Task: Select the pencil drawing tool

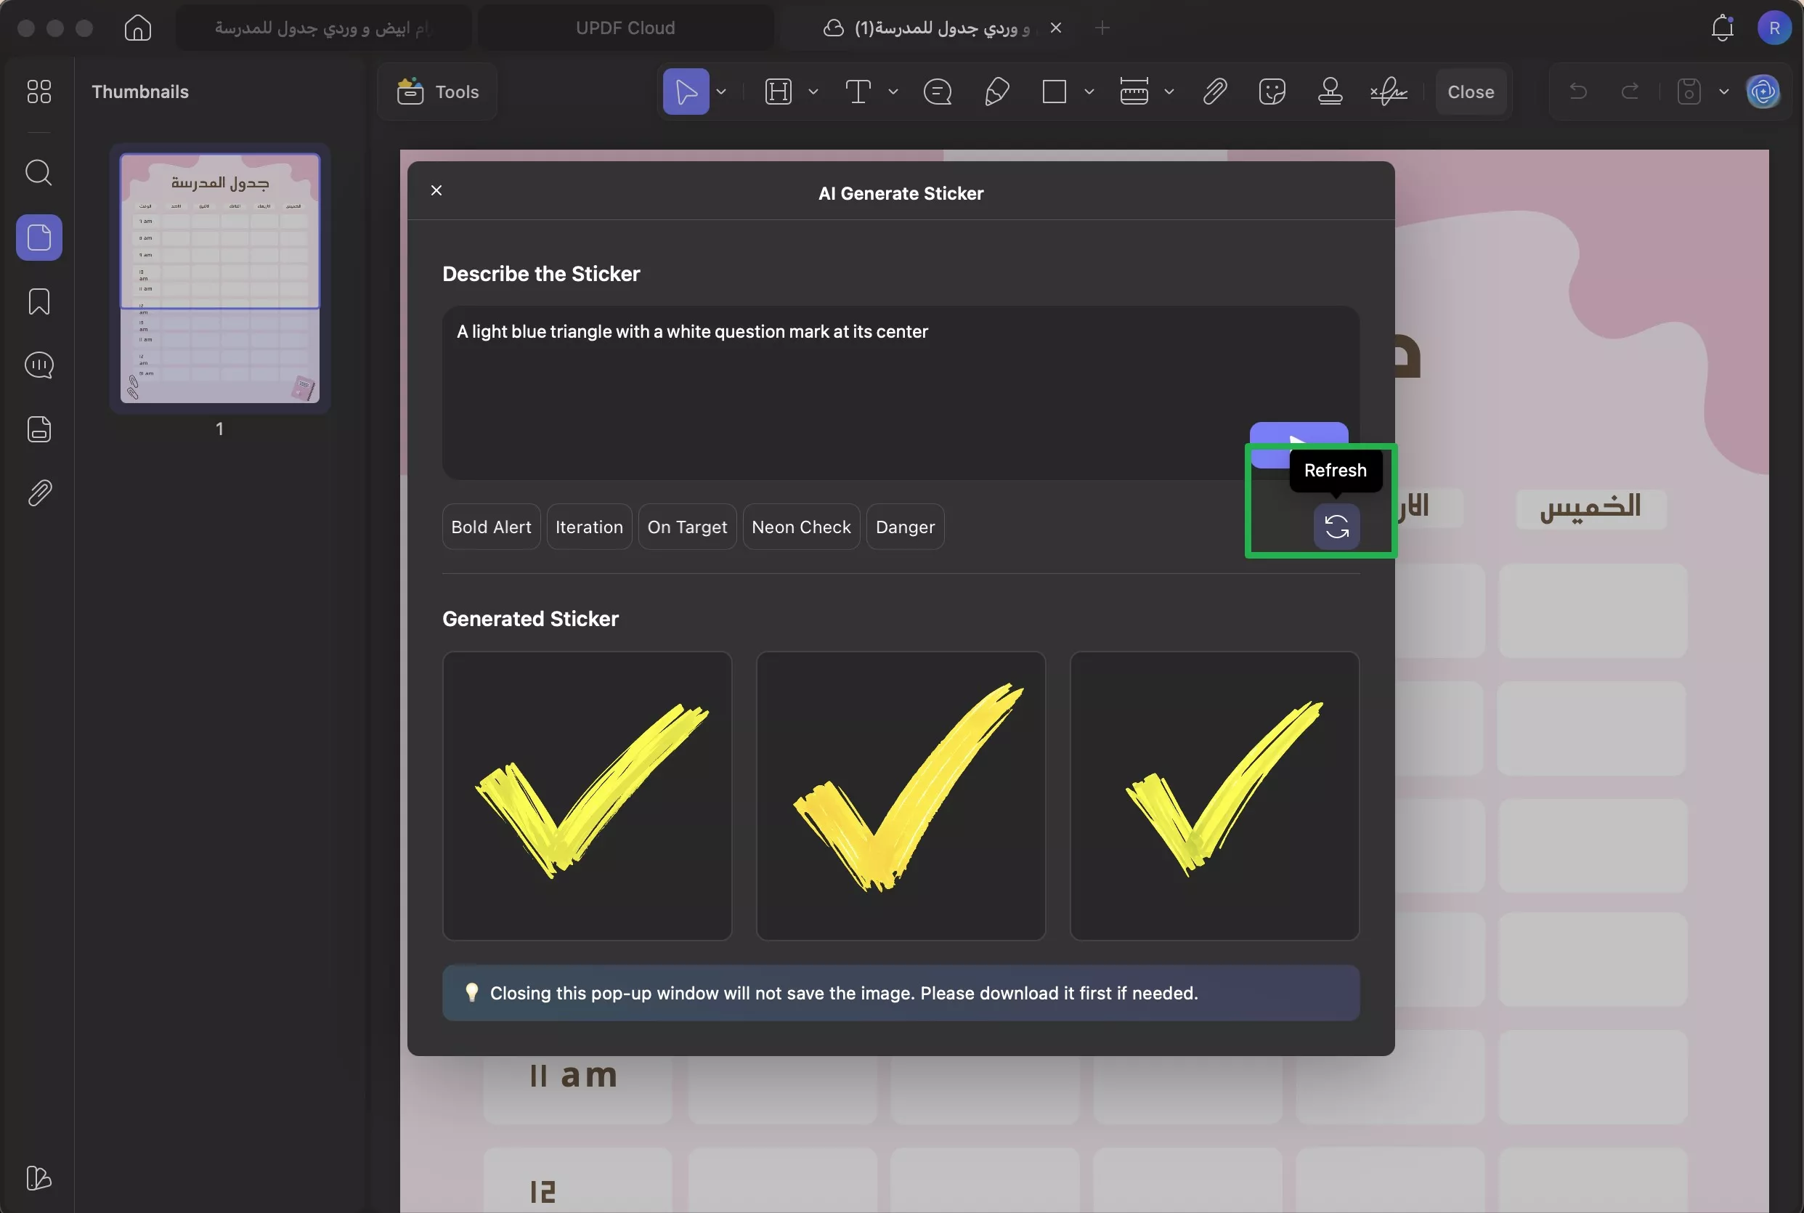Action: point(996,92)
